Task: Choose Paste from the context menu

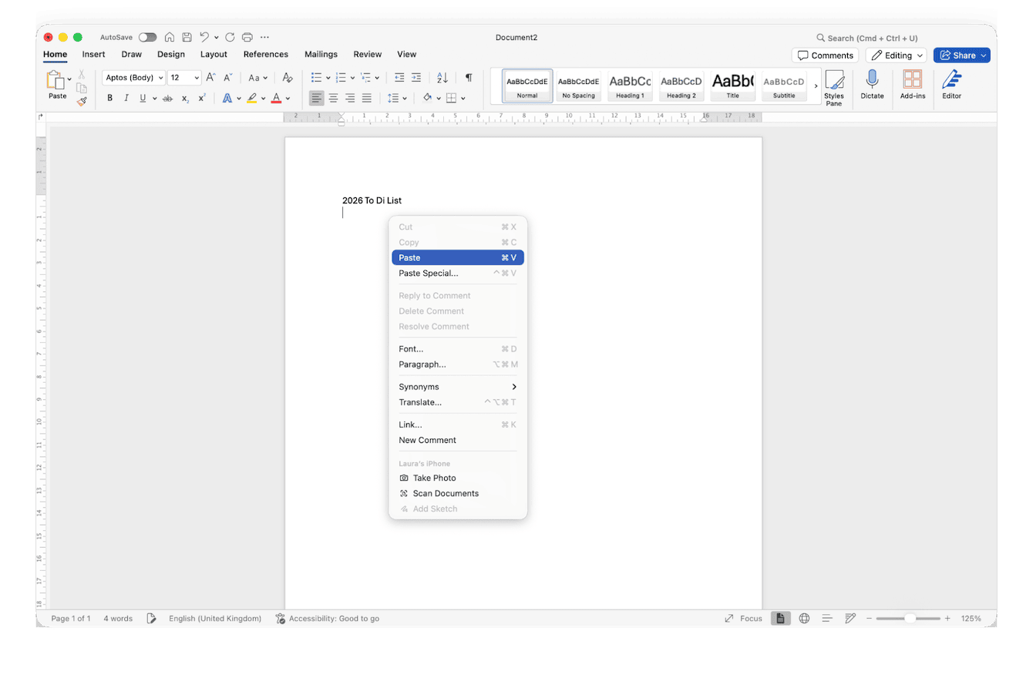Action: click(x=457, y=257)
